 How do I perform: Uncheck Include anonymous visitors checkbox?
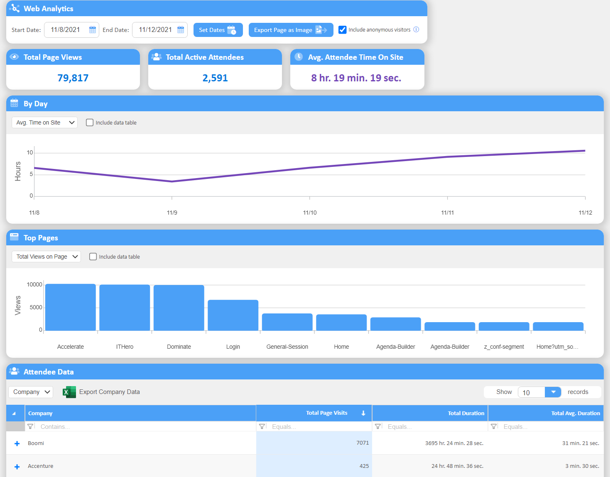coord(343,30)
